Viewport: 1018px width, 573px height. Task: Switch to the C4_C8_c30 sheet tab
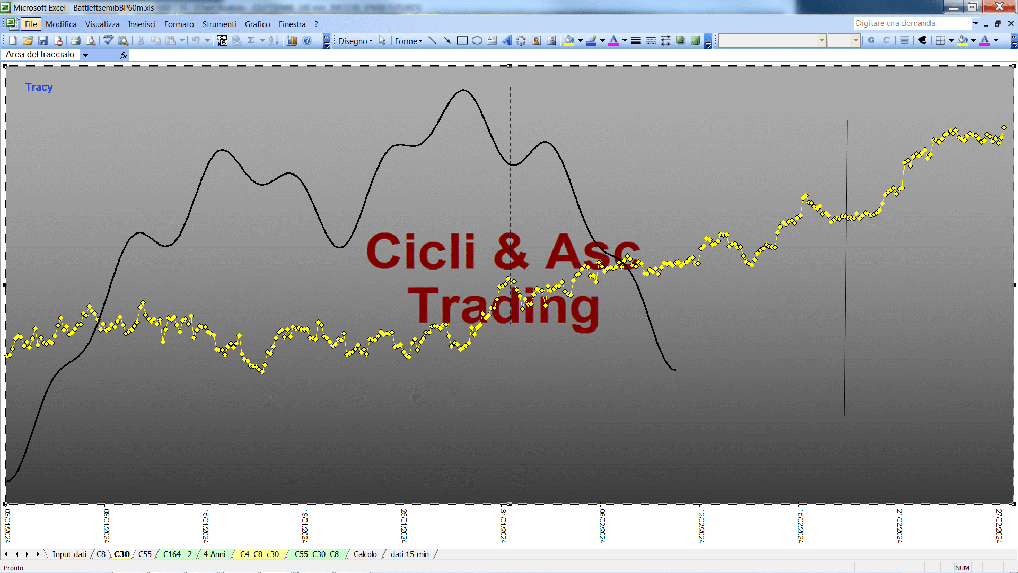pyautogui.click(x=259, y=554)
